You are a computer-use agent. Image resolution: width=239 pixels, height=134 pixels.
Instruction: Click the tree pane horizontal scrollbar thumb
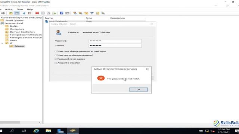10,122
